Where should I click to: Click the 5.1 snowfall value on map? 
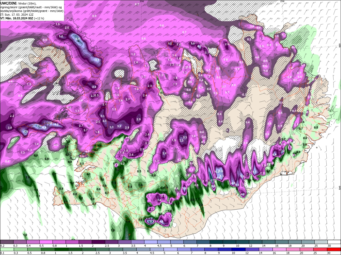pos(97,60)
